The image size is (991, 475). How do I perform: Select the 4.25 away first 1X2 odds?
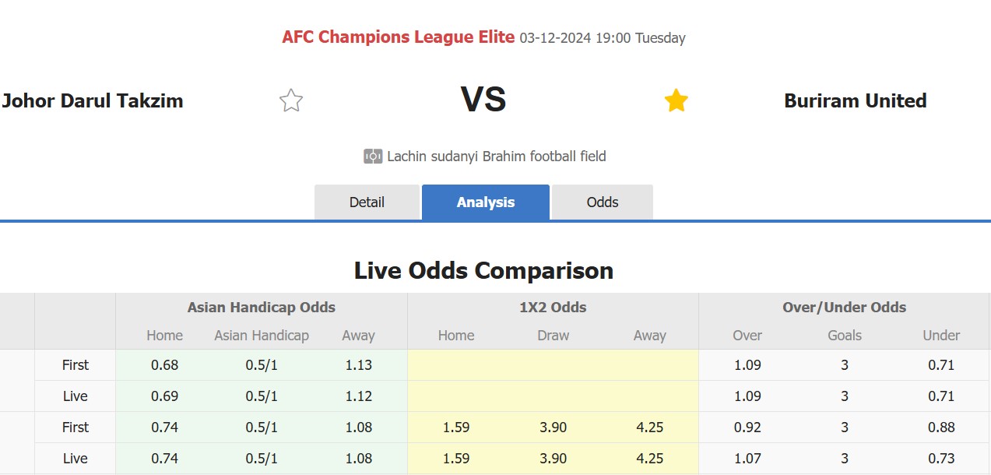click(649, 427)
